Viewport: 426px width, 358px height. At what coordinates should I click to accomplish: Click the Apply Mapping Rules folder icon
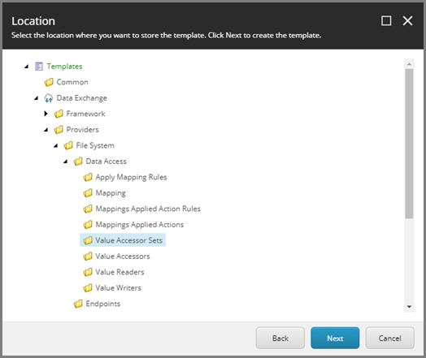tap(88, 177)
